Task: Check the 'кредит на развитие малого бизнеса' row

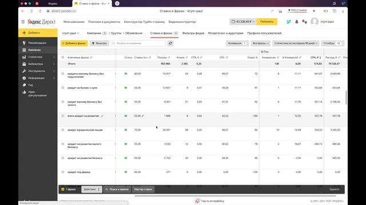Action: click(x=63, y=144)
